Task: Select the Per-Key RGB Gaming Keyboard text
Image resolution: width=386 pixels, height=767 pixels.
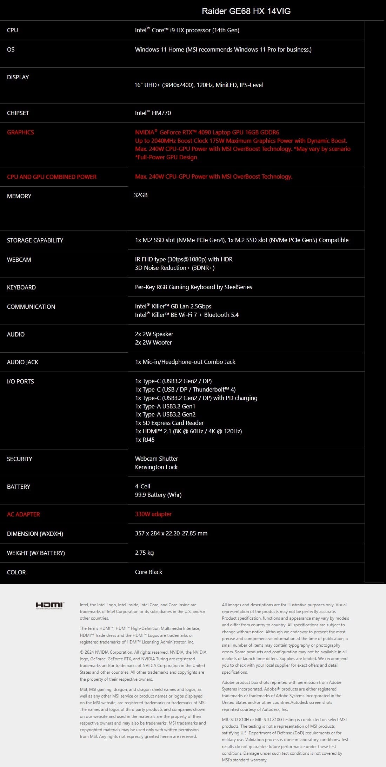Action: (193, 287)
